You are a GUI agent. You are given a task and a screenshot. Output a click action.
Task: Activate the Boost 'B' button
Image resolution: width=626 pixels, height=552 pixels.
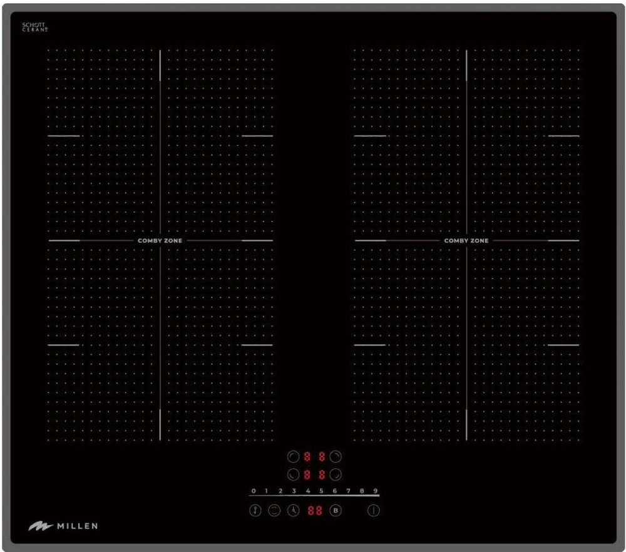coord(336,511)
